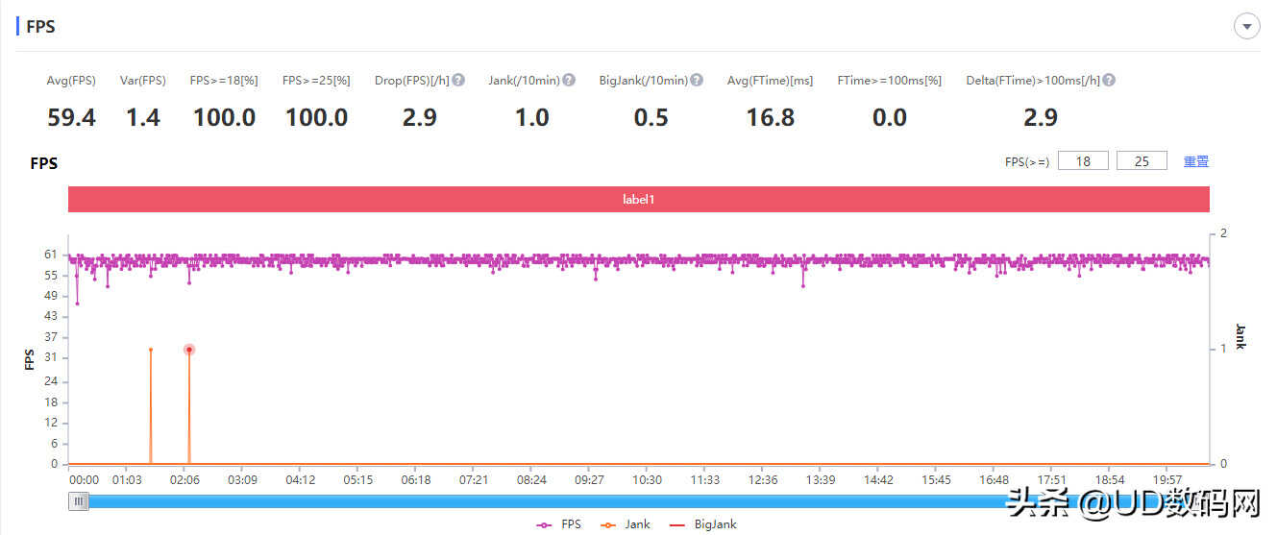Click the first orange Jank spike peak
The image size is (1277, 535).
click(151, 350)
